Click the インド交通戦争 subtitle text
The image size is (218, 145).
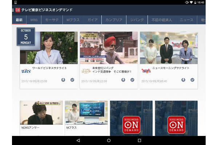[x=112, y=72]
